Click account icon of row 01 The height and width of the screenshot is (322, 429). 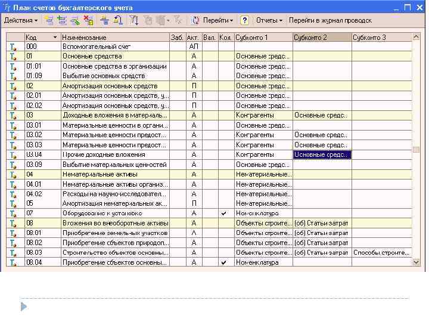(13, 57)
